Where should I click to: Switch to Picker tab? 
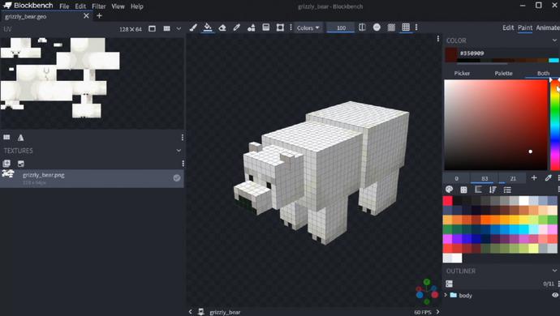click(462, 73)
